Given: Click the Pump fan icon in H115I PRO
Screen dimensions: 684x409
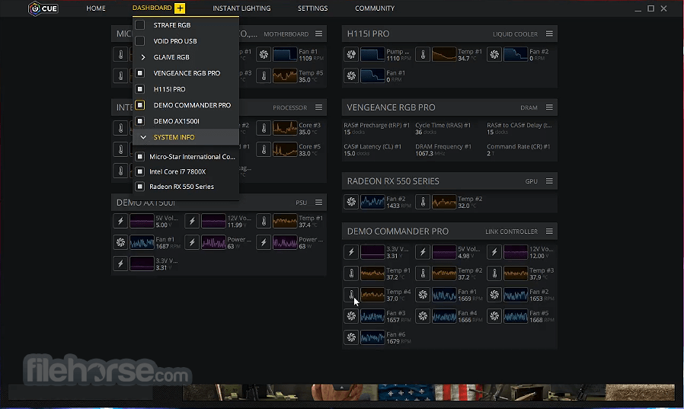Looking at the screenshot, I should [x=351, y=55].
